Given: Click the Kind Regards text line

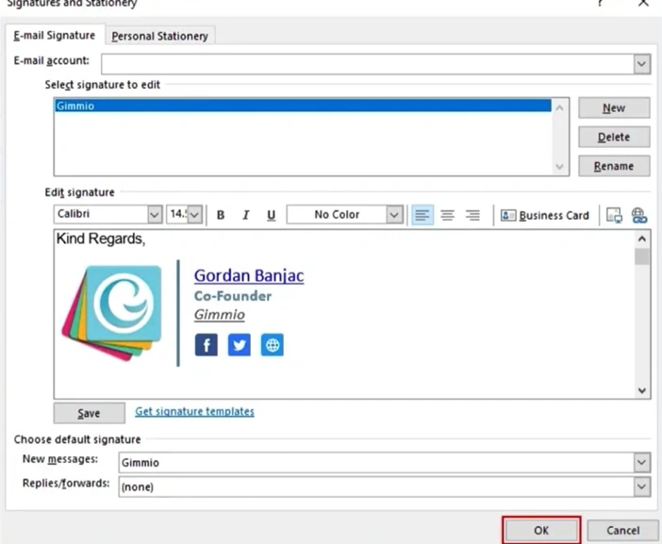Looking at the screenshot, I should pyautogui.click(x=101, y=239).
